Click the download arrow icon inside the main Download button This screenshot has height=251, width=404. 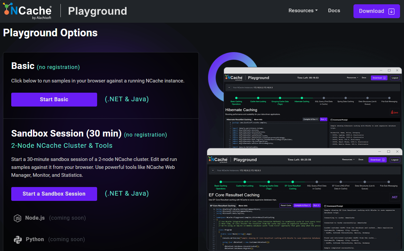point(391,11)
